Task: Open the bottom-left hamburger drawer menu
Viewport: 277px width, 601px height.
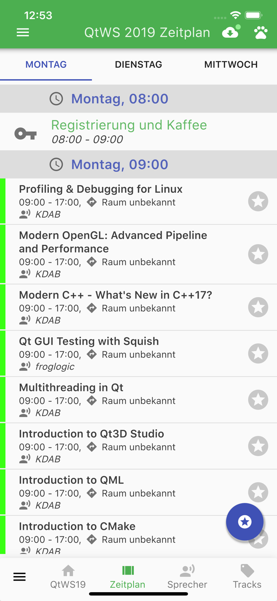Action: tap(20, 577)
